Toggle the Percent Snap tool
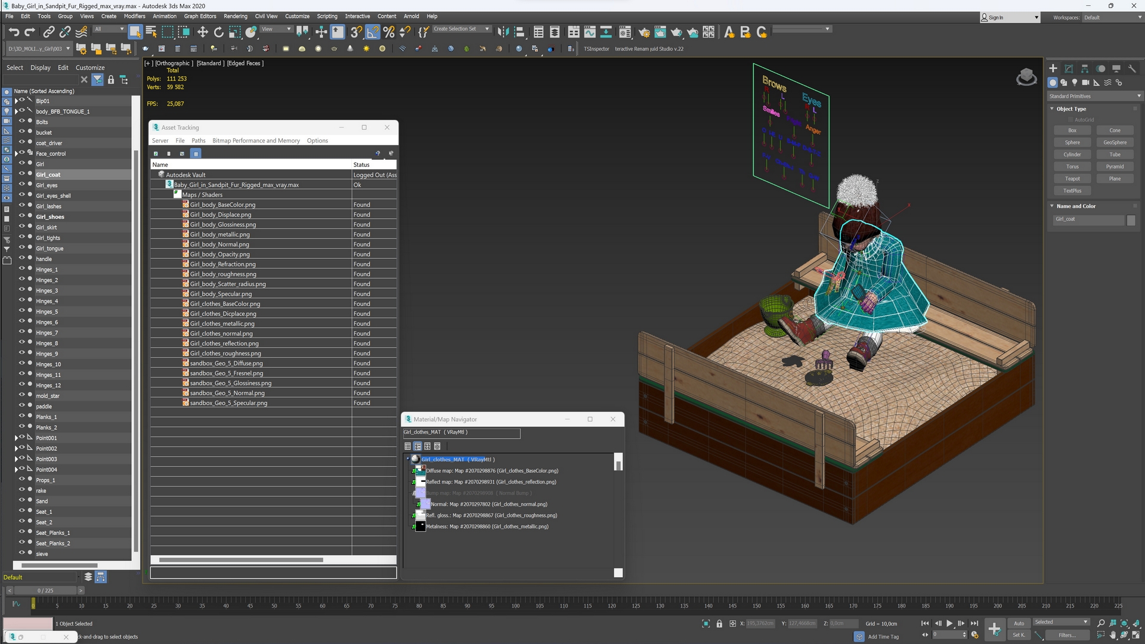Viewport: 1145px width, 644px height. (x=389, y=32)
